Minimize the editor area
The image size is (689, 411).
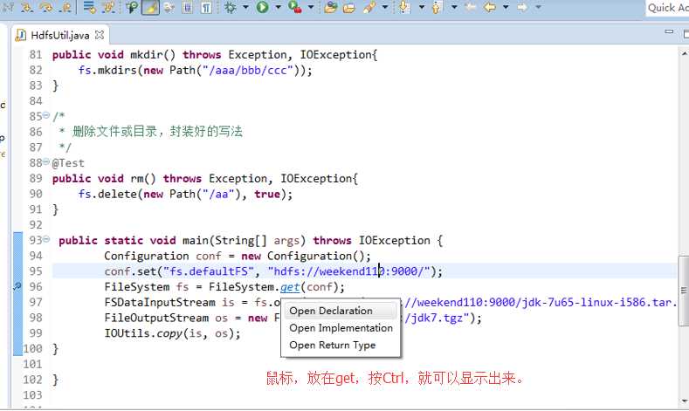(669, 31)
